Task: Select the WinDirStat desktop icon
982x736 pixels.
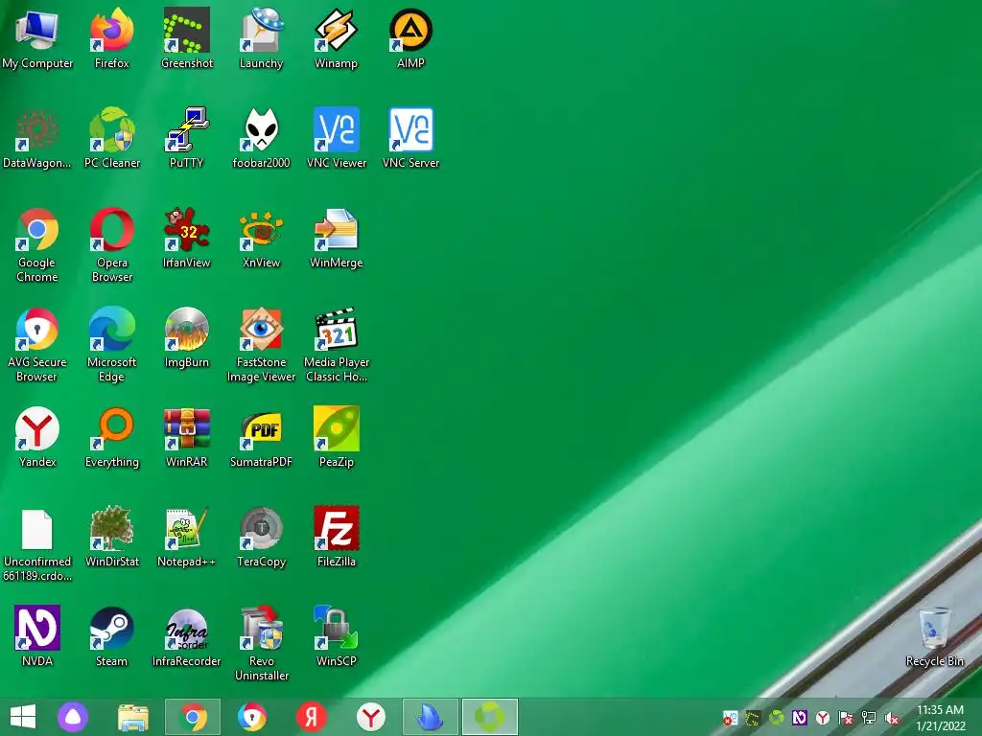Action: point(111,537)
